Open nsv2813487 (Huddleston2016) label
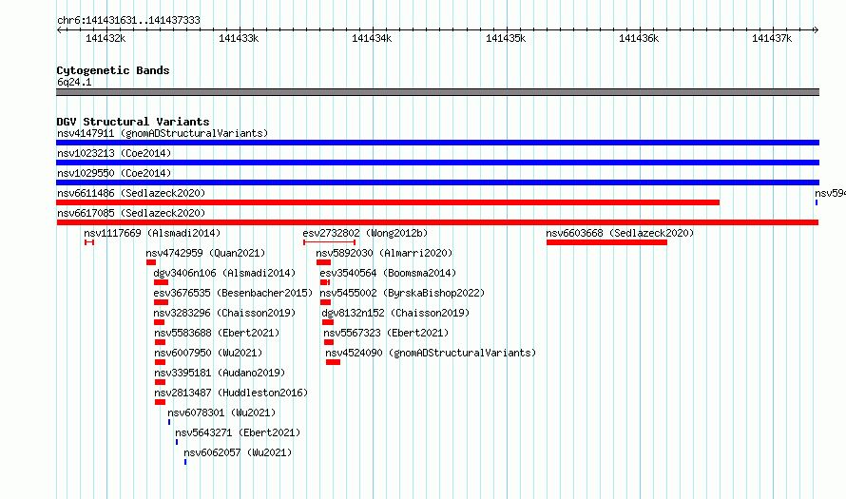 coord(231,393)
